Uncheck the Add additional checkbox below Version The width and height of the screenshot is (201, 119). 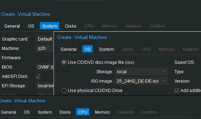177,91
